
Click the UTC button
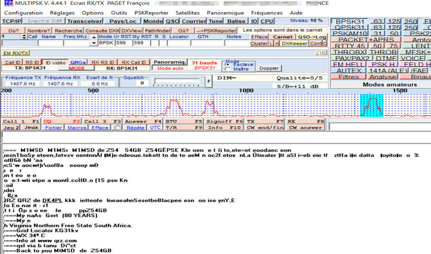click(x=155, y=128)
